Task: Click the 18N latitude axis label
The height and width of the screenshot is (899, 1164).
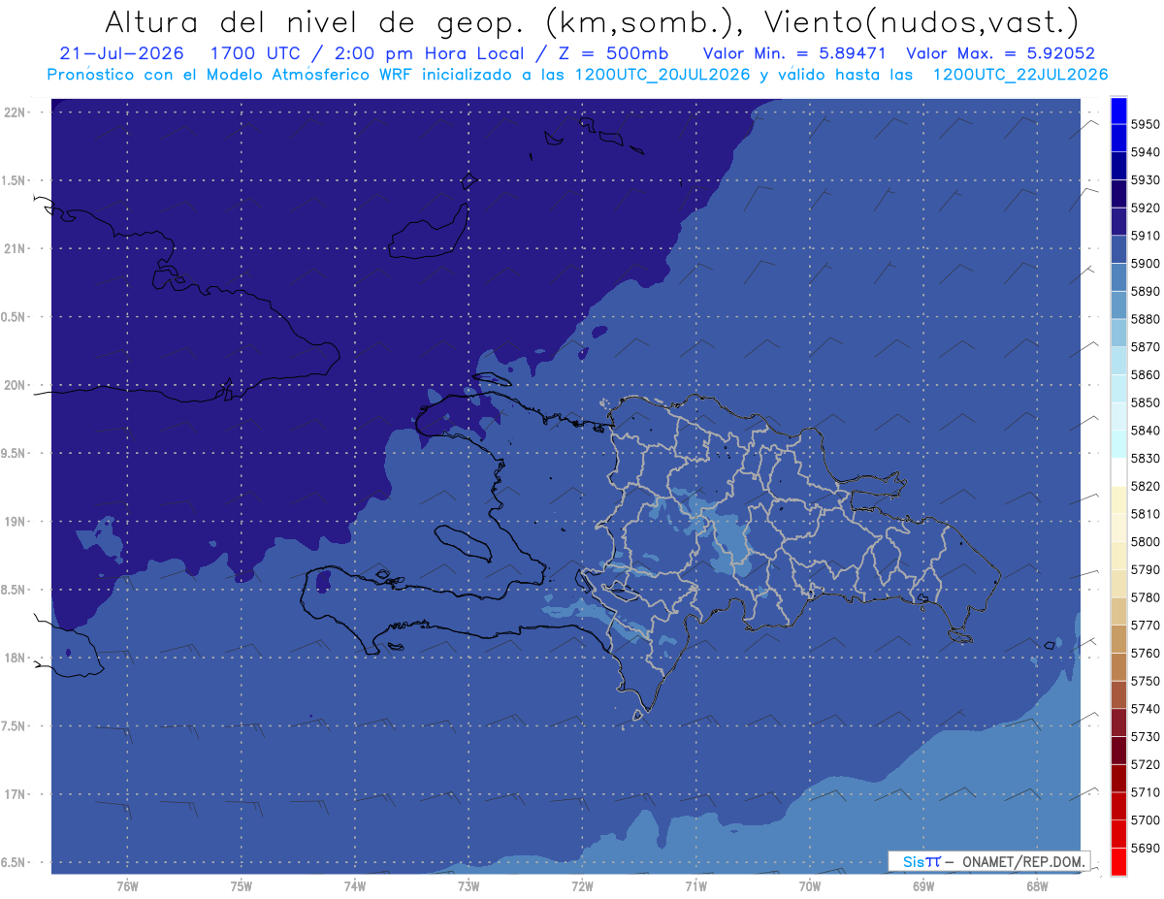Action: [14, 658]
